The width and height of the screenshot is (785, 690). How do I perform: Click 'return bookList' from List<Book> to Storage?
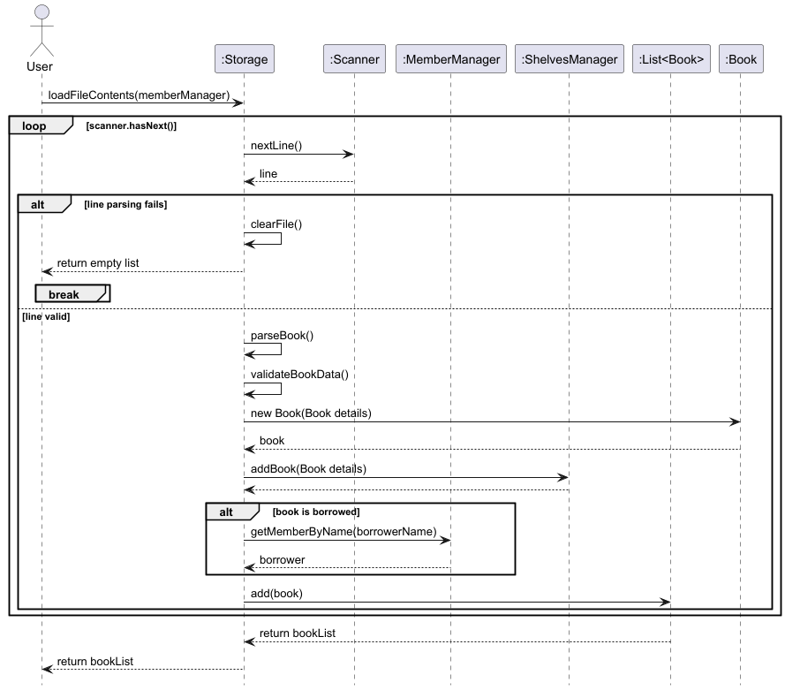point(298,633)
